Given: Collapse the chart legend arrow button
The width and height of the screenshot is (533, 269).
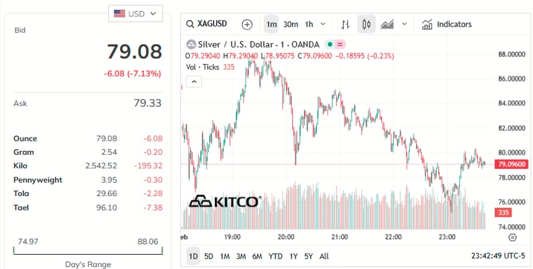Looking at the screenshot, I should click(x=194, y=81).
